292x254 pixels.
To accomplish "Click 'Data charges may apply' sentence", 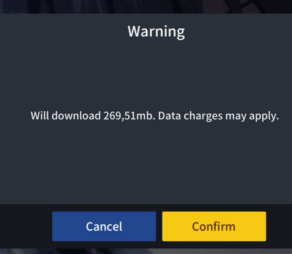I will click(219, 116).
